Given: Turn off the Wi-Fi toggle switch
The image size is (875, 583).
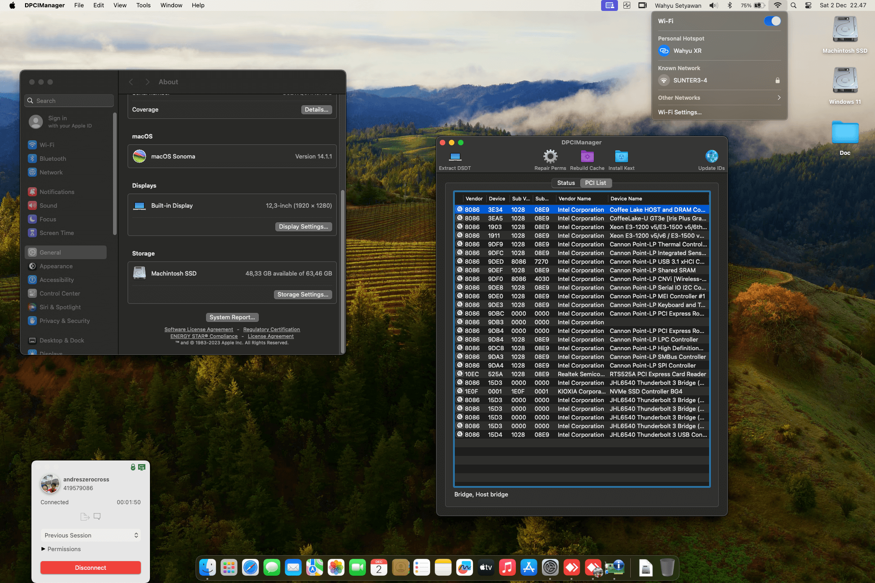Looking at the screenshot, I should tap(772, 21).
